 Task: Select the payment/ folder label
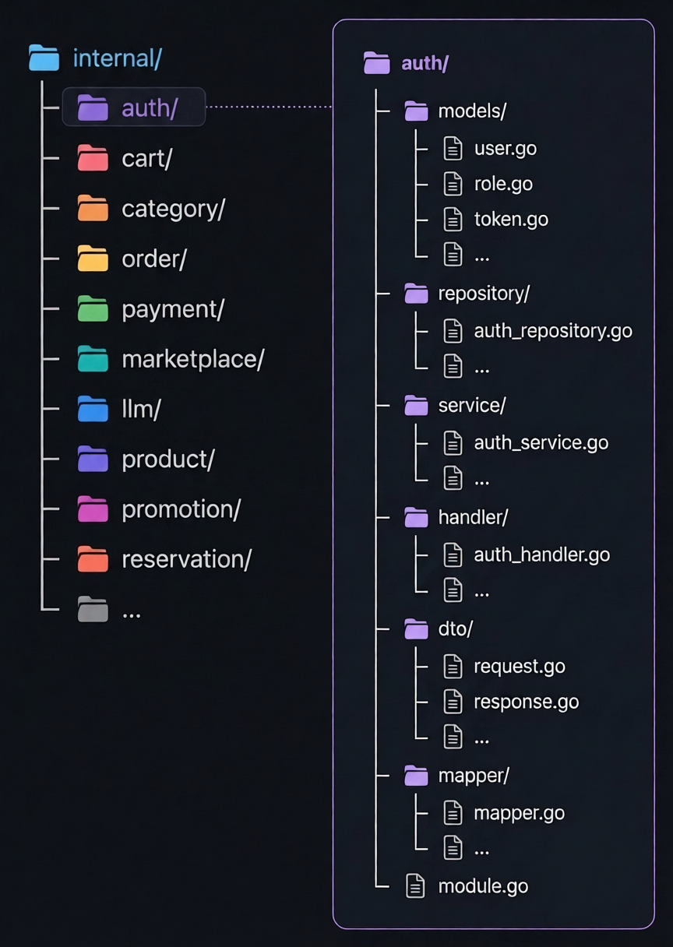coord(172,309)
